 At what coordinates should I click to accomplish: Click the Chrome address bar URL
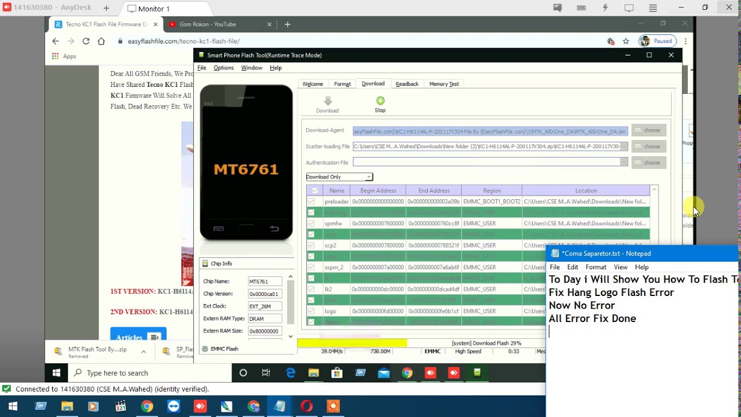(184, 41)
